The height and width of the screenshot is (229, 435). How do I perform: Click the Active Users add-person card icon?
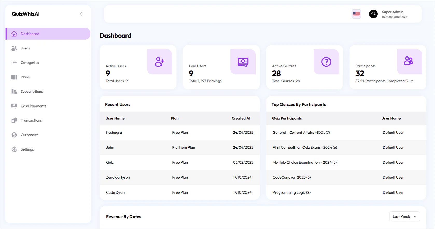(159, 62)
